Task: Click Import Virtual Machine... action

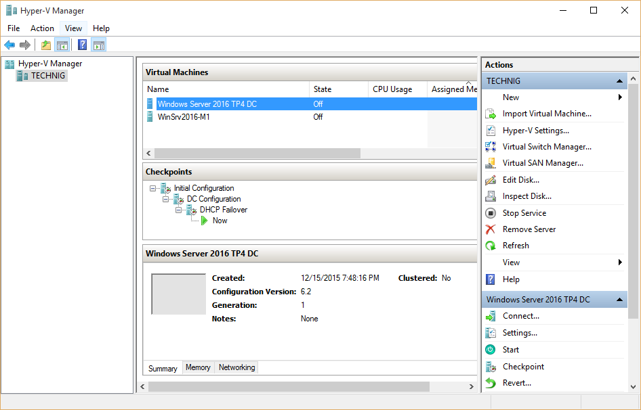Action: (x=547, y=114)
